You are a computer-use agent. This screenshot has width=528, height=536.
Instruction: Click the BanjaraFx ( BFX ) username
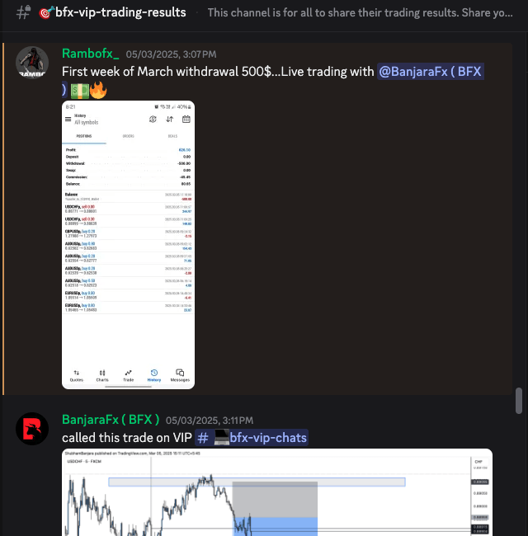pyautogui.click(x=111, y=420)
